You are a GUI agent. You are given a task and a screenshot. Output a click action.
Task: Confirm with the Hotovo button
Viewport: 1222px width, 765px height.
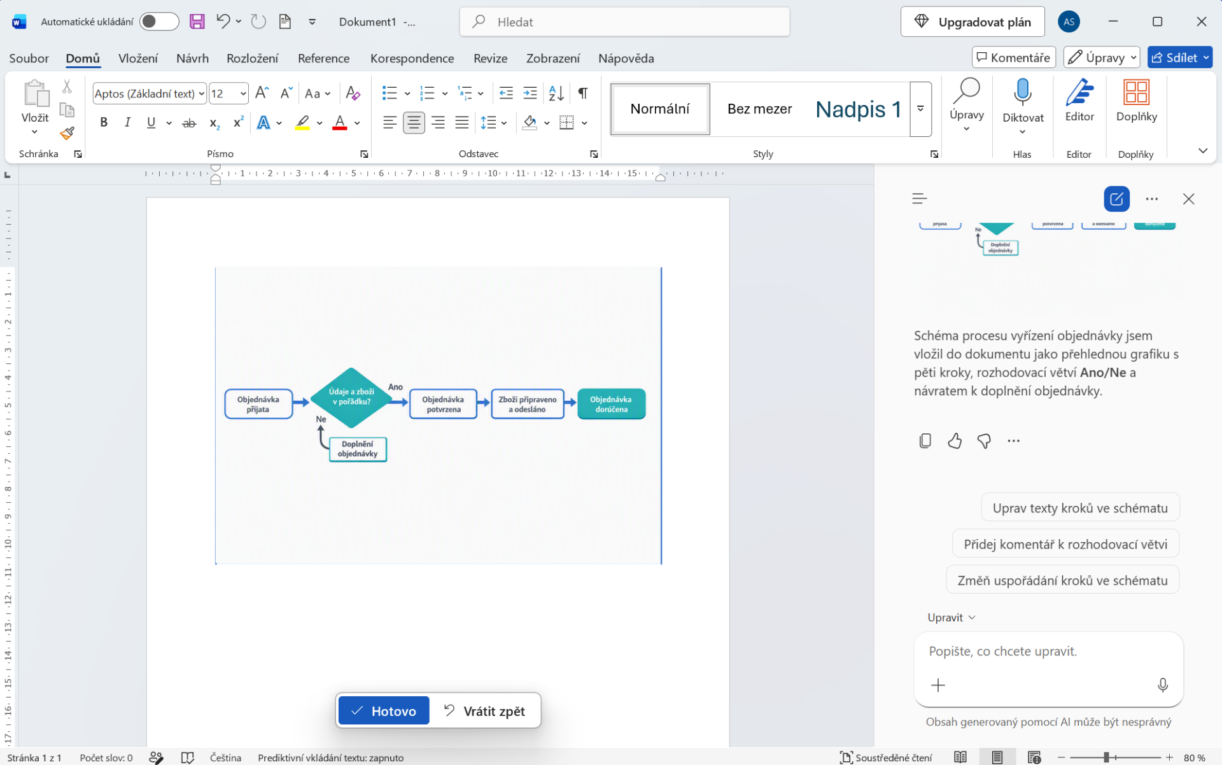click(x=384, y=710)
